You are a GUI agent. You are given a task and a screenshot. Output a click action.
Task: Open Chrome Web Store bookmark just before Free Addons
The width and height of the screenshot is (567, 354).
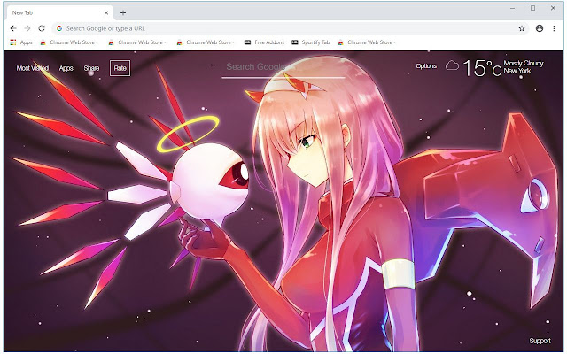tap(205, 42)
